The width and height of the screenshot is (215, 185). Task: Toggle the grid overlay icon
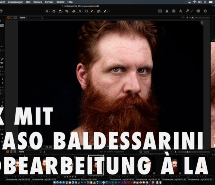click(174, 11)
